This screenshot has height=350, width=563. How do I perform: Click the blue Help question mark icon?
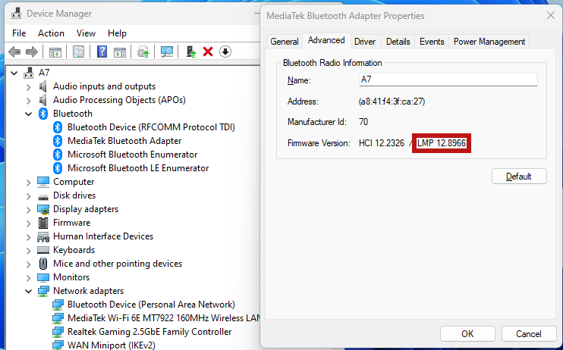102,52
